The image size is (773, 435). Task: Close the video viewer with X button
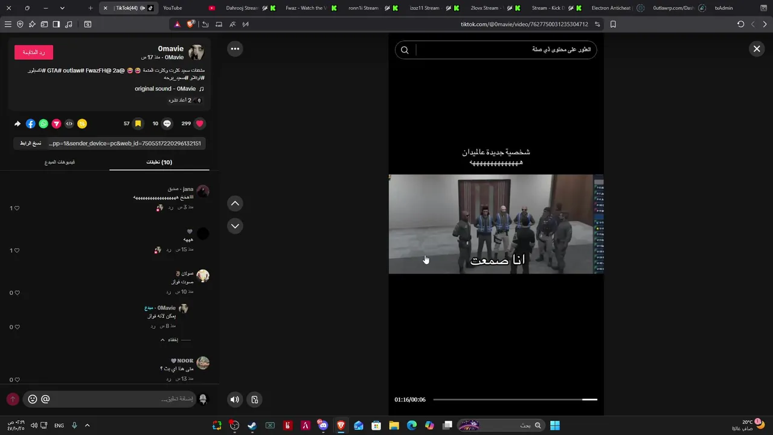(x=757, y=49)
